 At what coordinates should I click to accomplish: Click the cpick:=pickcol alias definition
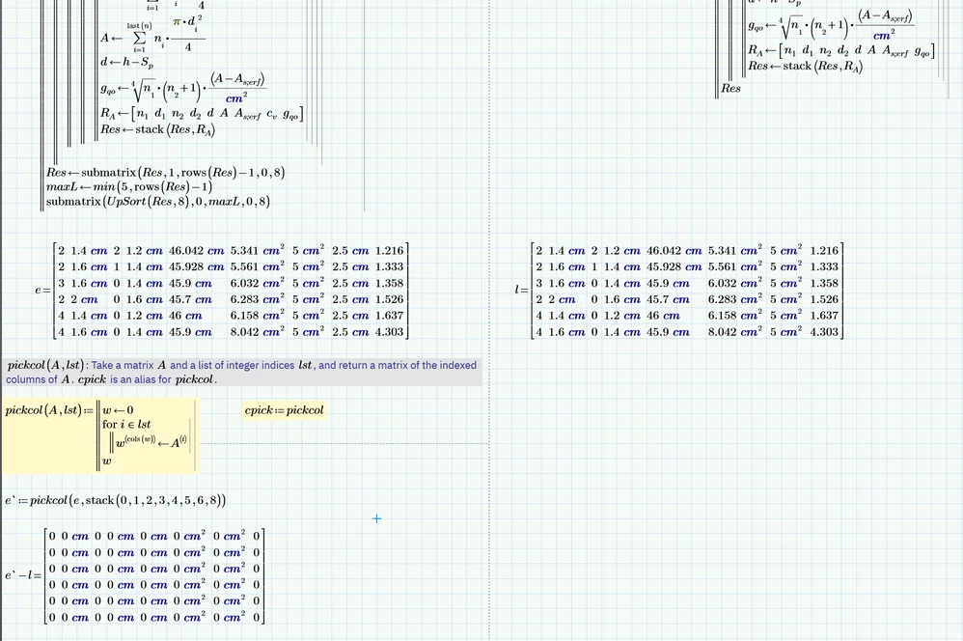tap(284, 410)
